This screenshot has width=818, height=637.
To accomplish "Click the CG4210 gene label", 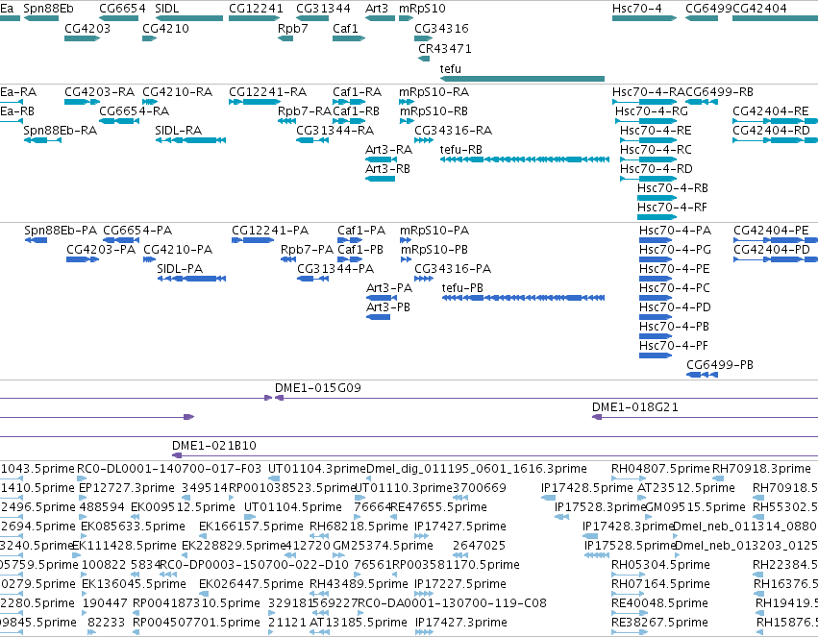I will (165, 28).
